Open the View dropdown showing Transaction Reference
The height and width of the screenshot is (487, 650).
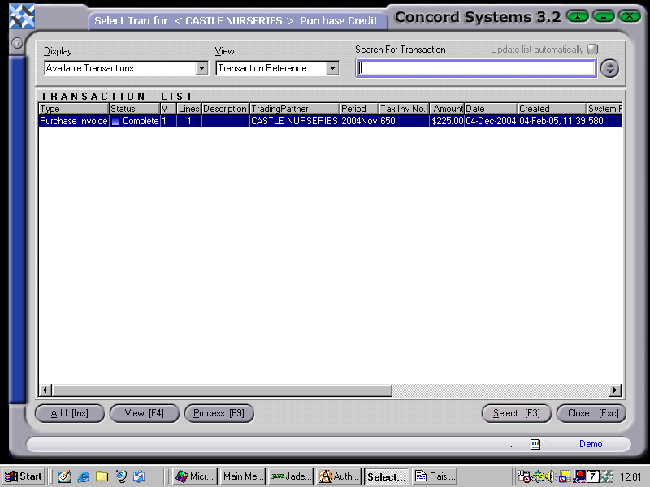[x=331, y=68]
